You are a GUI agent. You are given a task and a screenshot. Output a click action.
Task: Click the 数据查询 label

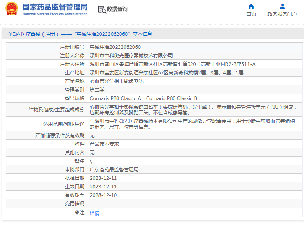[x=117, y=9]
